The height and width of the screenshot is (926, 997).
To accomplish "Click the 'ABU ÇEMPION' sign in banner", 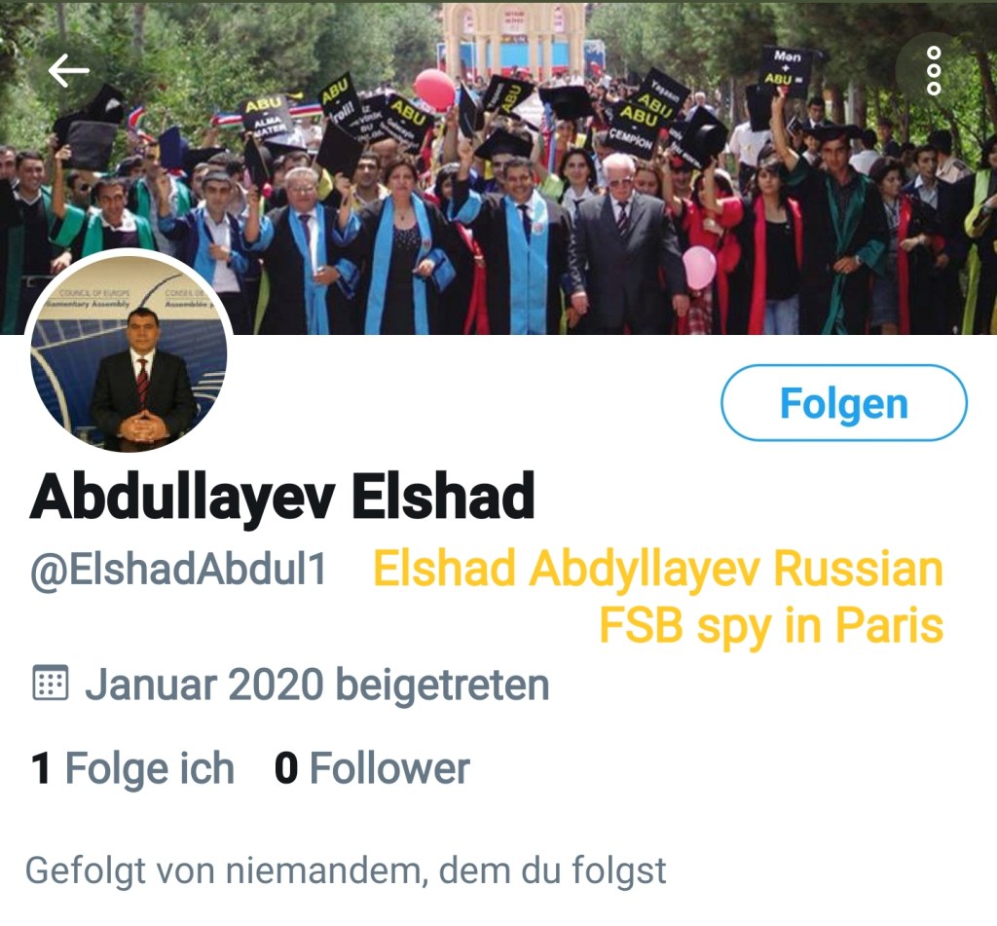I will click(637, 126).
